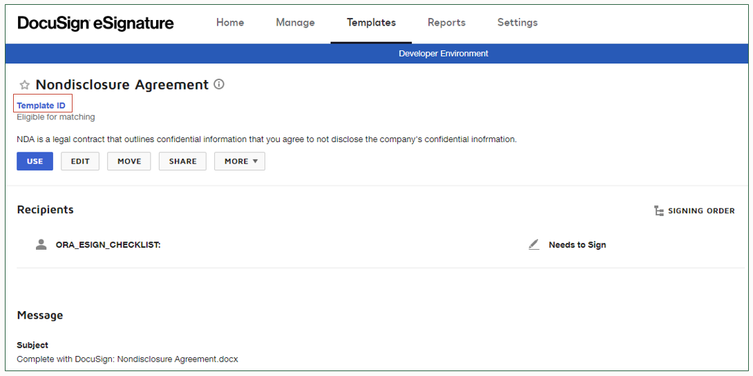Viewport: 753px width, 376px height.
Task: Click the MOVE button
Action: 129,161
